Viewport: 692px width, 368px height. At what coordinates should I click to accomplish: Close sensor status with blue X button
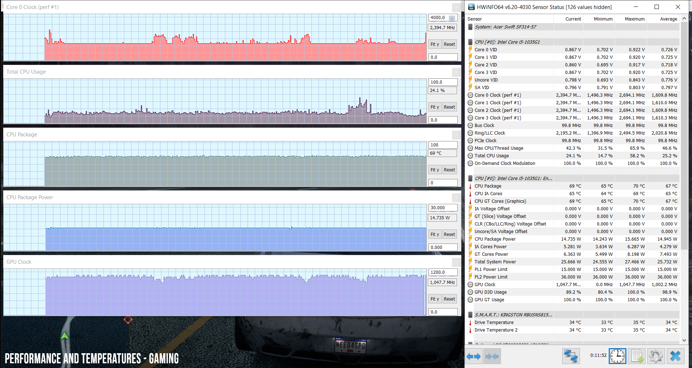point(675,356)
